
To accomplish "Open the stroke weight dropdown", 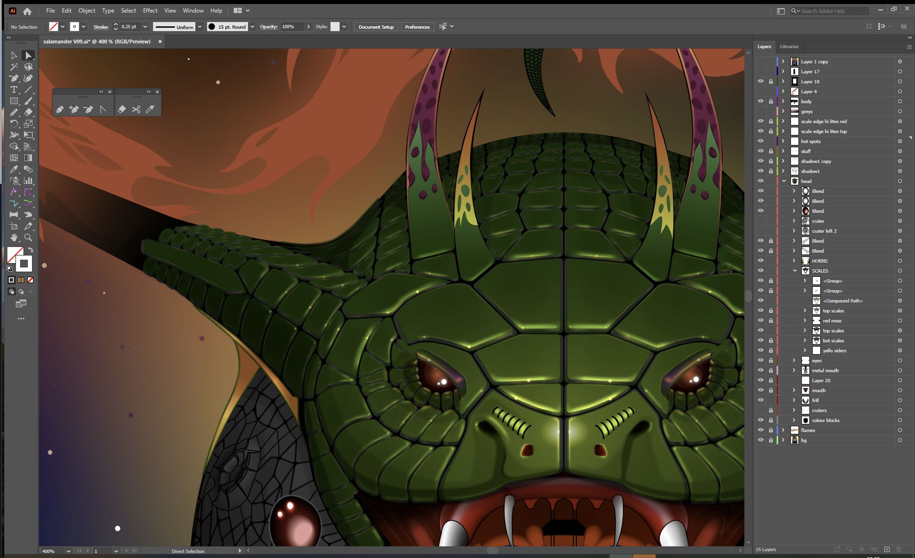I will (x=145, y=27).
